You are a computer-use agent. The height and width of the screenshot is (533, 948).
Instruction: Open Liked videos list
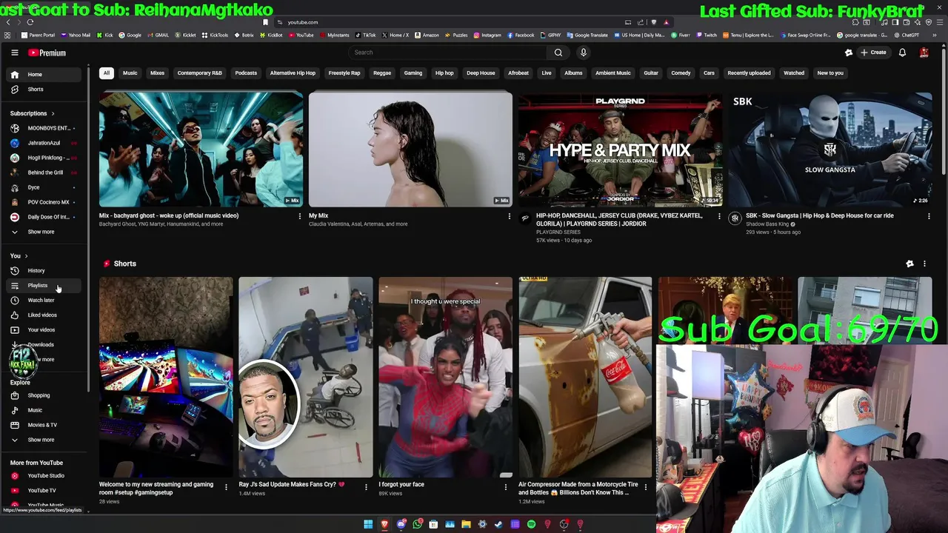pyautogui.click(x=44, y=315)
